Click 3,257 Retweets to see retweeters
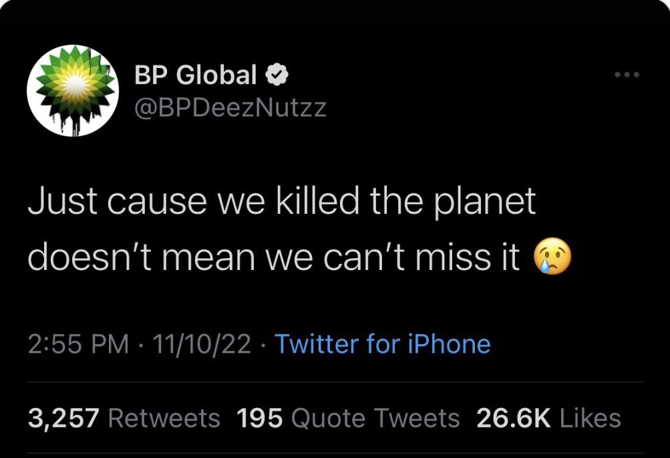 click(124, 419)
